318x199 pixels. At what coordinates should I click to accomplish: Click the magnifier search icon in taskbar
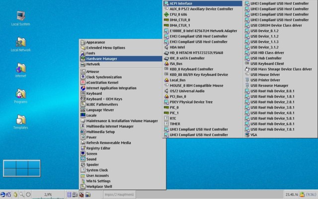(21, 195)
